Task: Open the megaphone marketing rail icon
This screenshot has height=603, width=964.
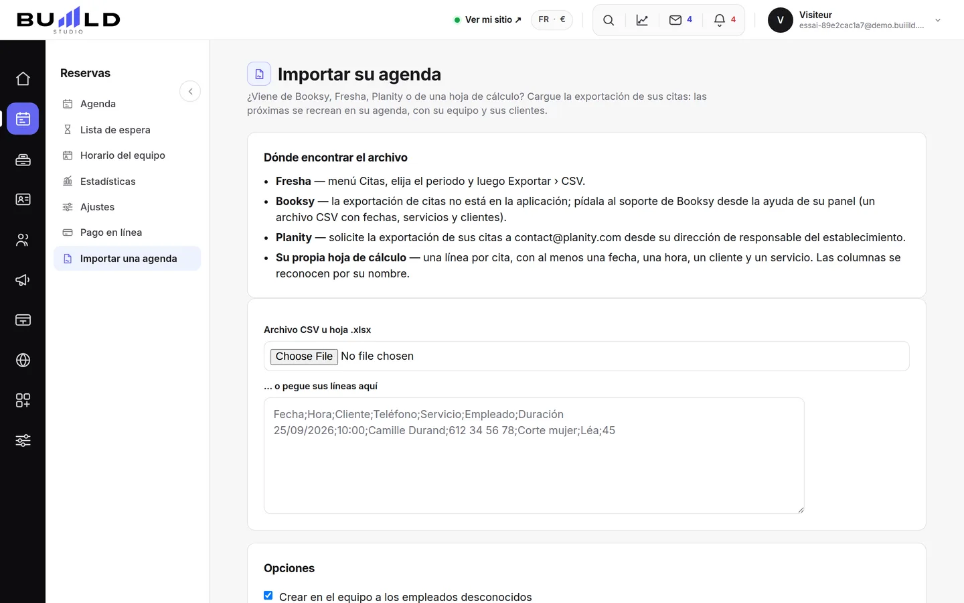Action: pyautogui.click(x=23, y=280)
